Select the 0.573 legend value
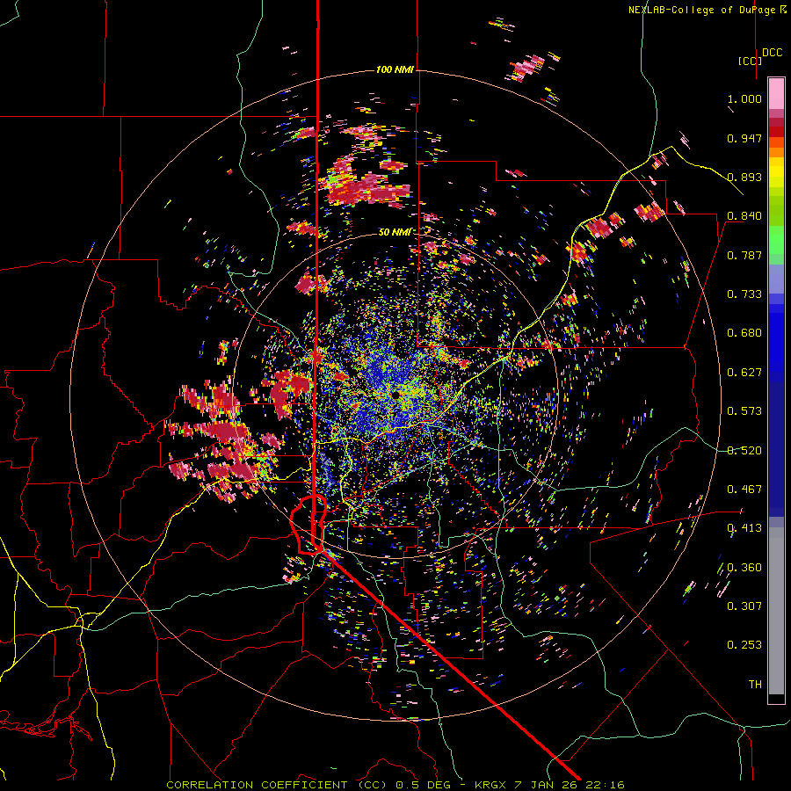The image size is (791, 791). pos(744,410)
